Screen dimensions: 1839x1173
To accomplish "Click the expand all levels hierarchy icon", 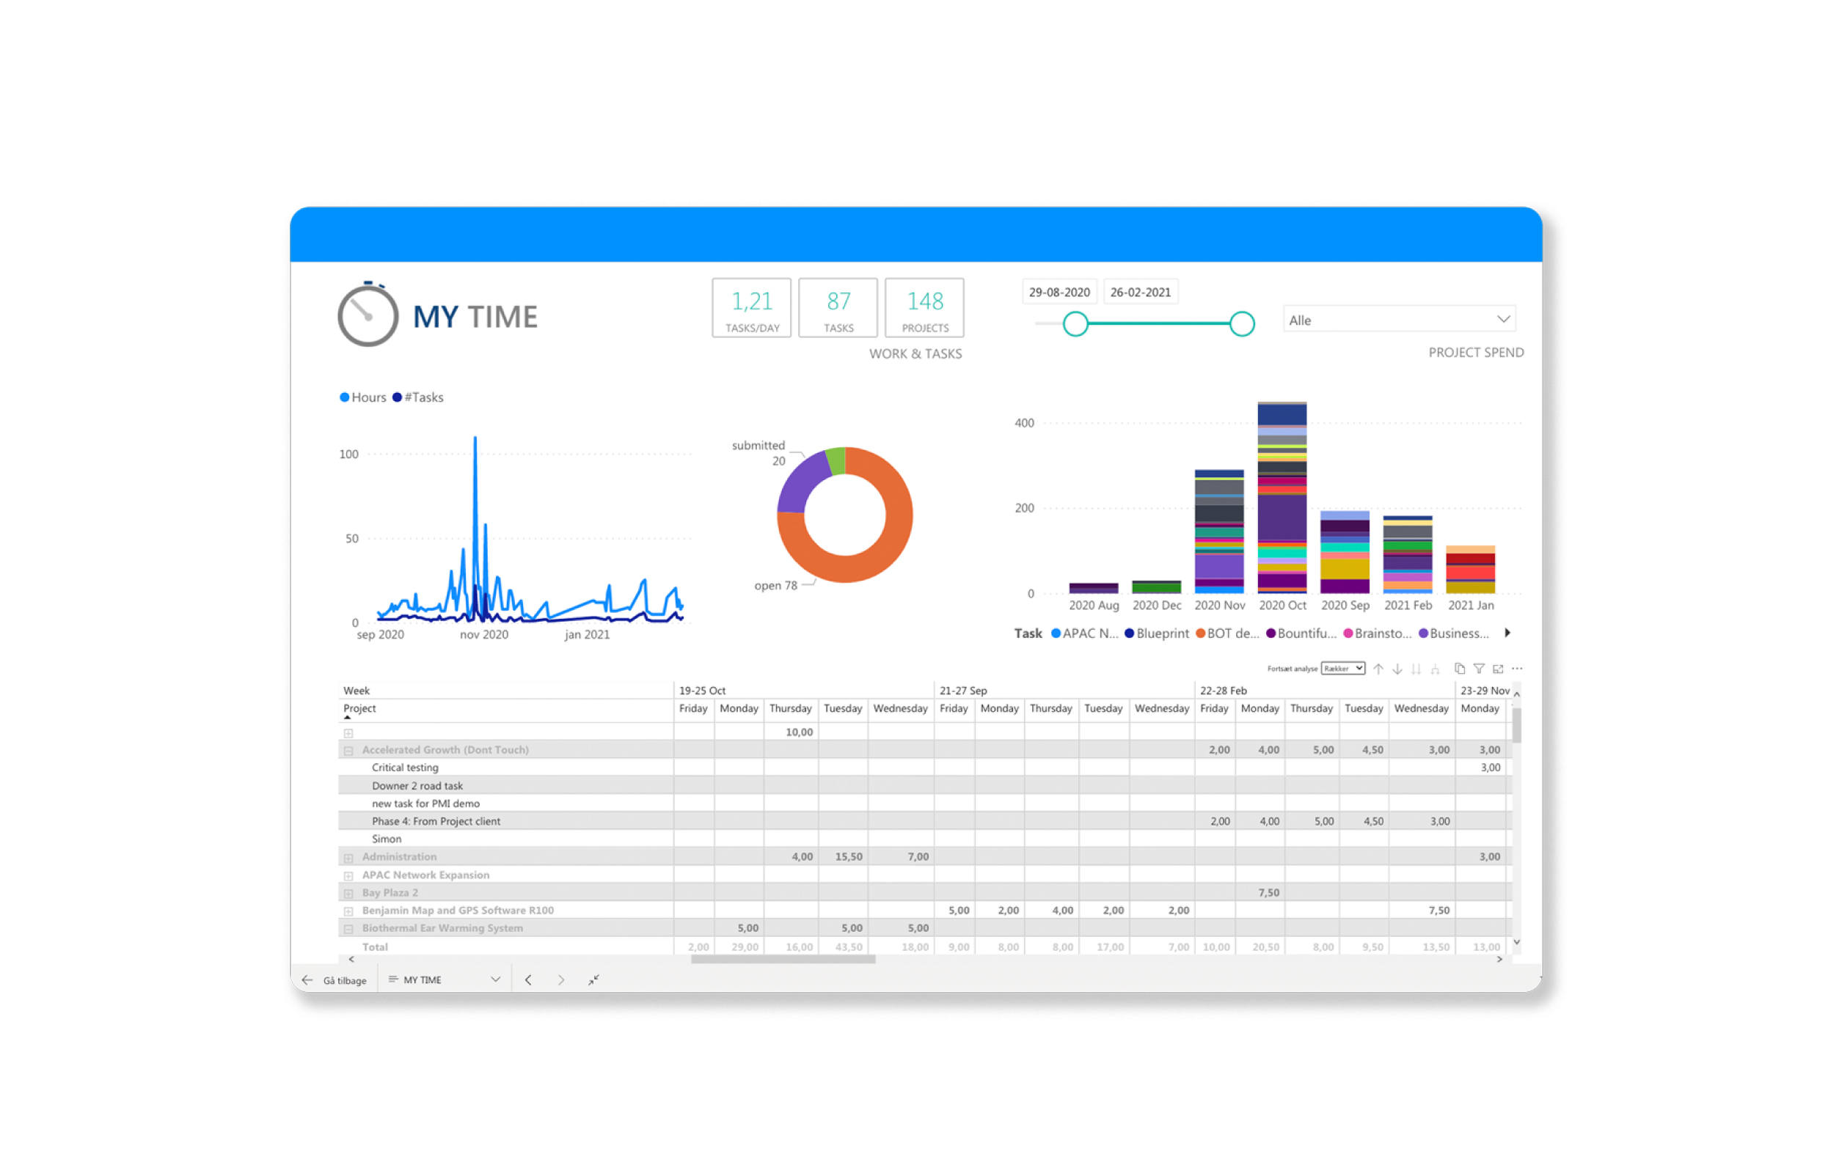I will (x=1435, y=669).
